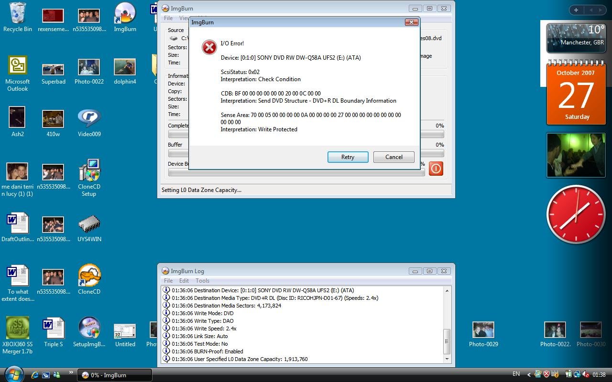612x382 pixels.
Task: Click the slideshow photo gadget
Action: click(x=576, y=155)
